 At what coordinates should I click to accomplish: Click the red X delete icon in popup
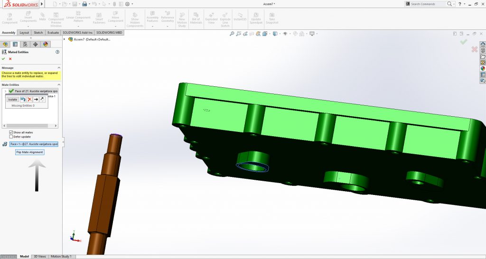pos(29,100)
